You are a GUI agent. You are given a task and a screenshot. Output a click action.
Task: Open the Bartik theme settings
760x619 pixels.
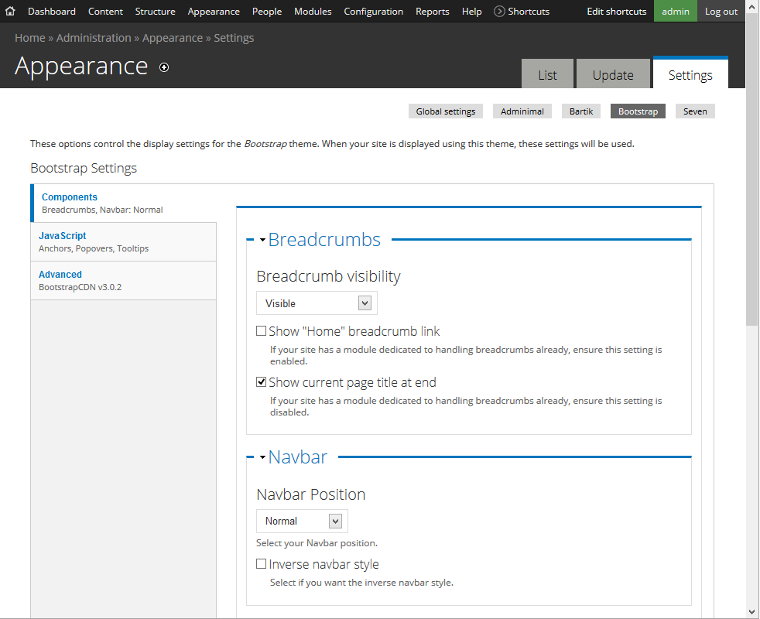pos(581,111)
